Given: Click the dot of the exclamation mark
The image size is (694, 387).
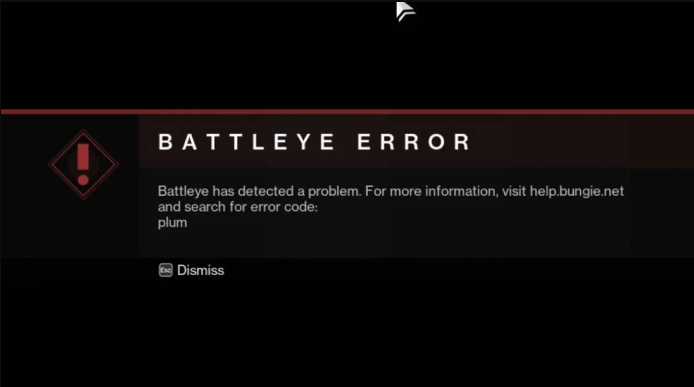Looking at the screenshot, I should pos(83,179).
